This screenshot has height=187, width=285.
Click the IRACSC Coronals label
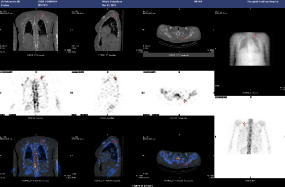pos(36,118)
